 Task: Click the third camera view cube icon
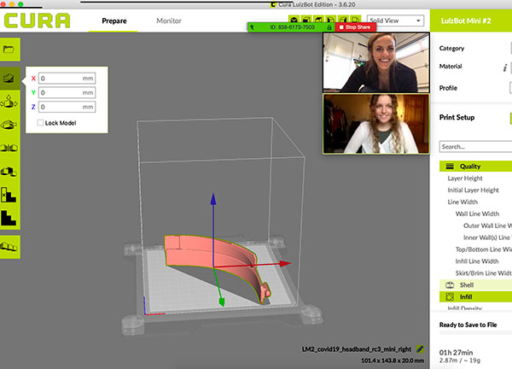[x=318, y=20]
